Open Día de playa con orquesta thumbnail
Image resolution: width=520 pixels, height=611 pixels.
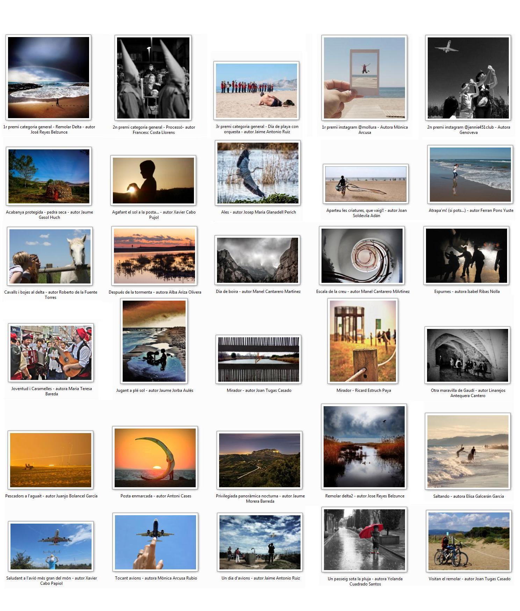[x=257, y=91]
